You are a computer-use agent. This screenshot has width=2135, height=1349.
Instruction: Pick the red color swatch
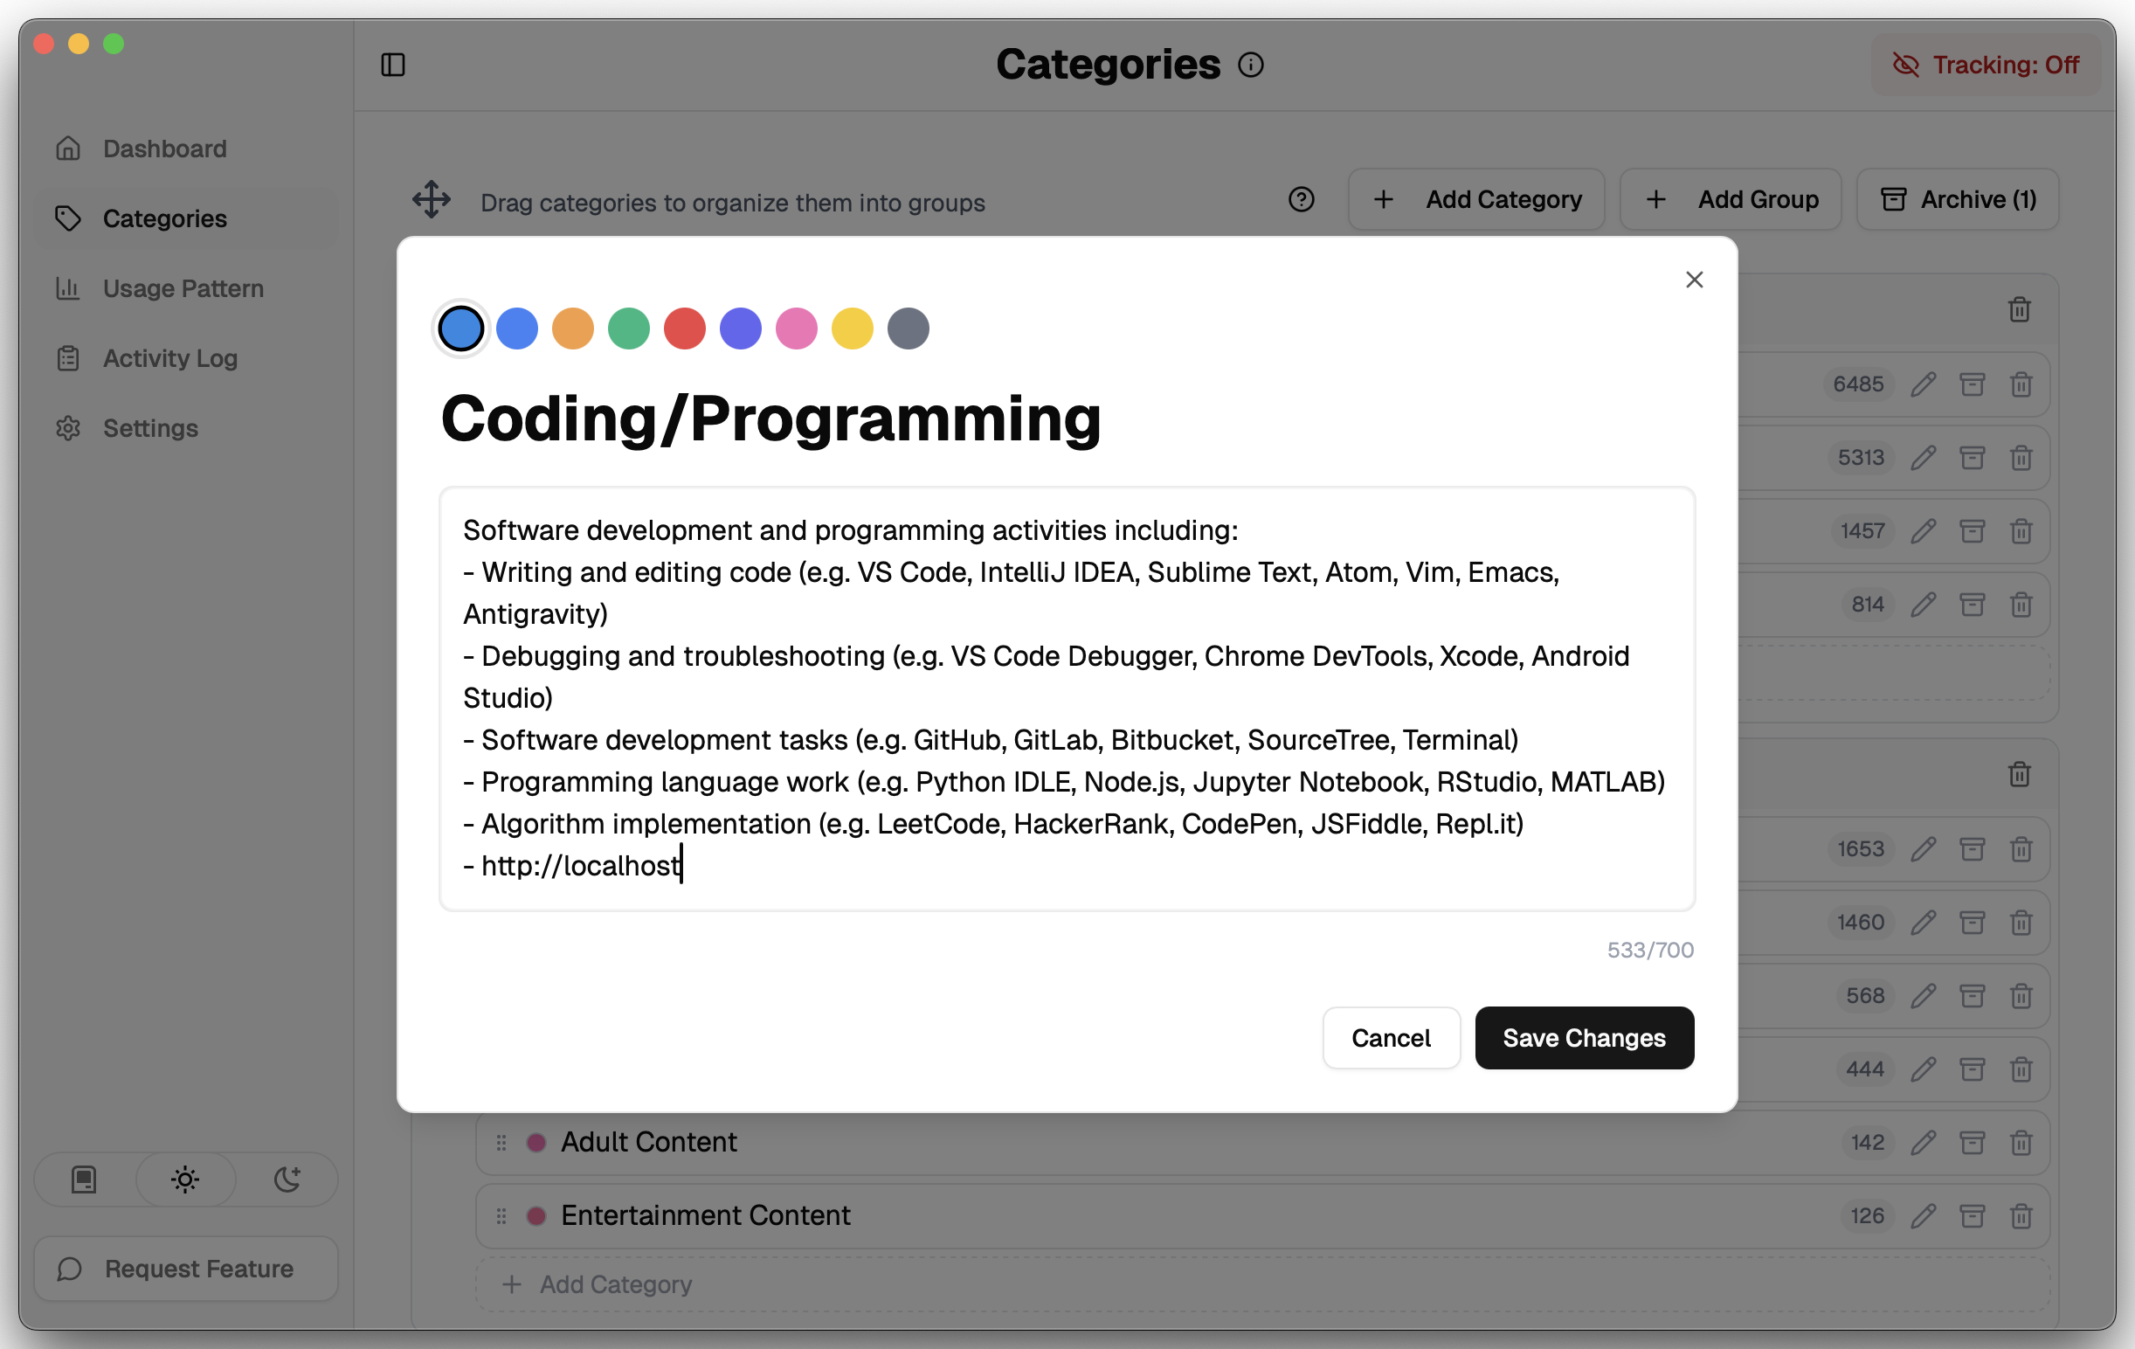point(685,329)
